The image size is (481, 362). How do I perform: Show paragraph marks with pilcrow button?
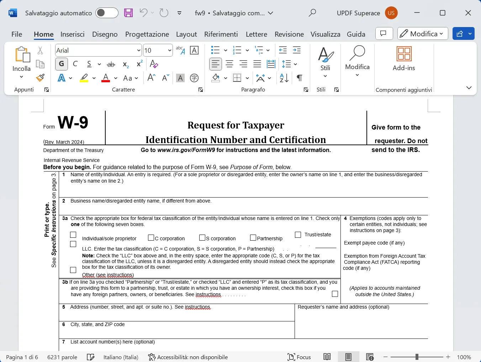300,78
